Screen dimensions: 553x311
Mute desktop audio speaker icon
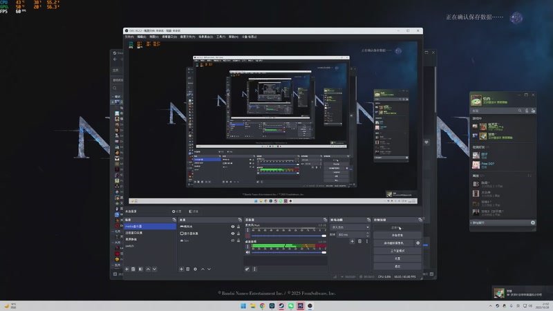coord(247,252)
